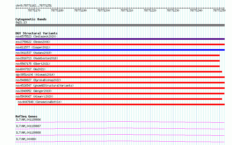
Task: Click ruler position label 78771170
Action: [34, 10]
